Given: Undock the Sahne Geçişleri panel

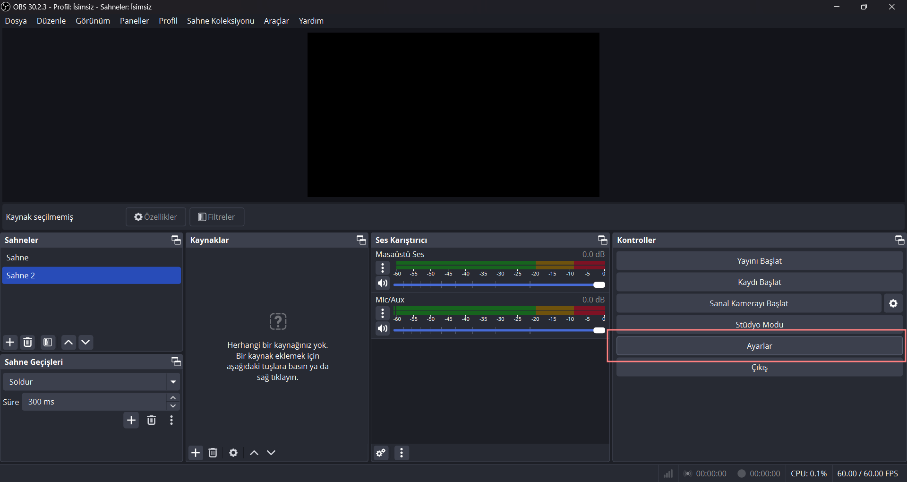Looking at the screenshot, I should (x=176, y=362).
